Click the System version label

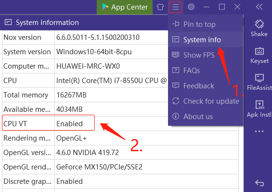[27, 52]
